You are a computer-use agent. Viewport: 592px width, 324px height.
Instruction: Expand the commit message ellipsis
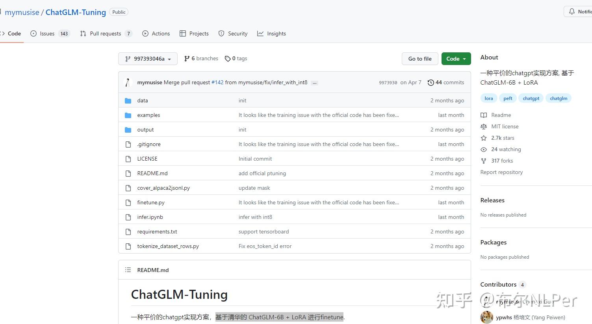coord(314,83)
